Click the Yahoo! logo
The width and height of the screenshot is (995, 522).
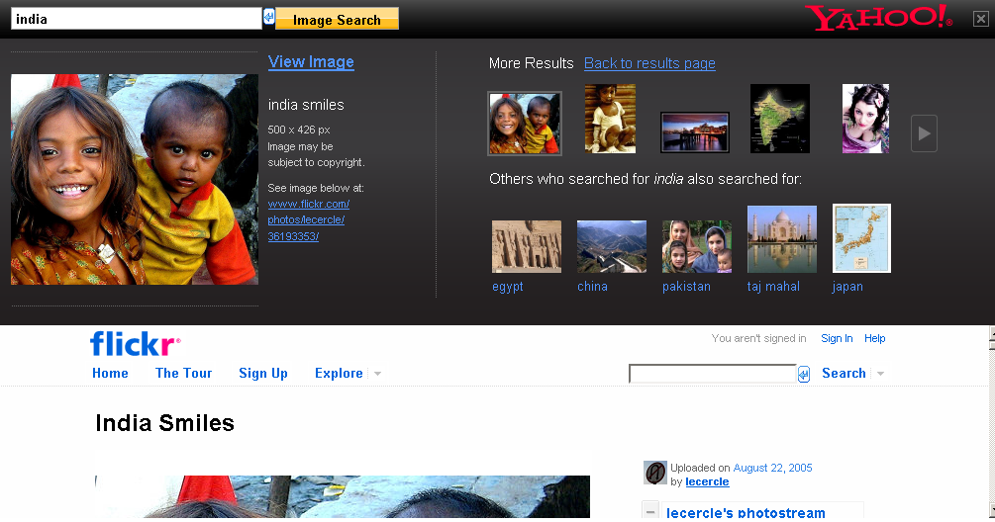(x=877, y=18)
